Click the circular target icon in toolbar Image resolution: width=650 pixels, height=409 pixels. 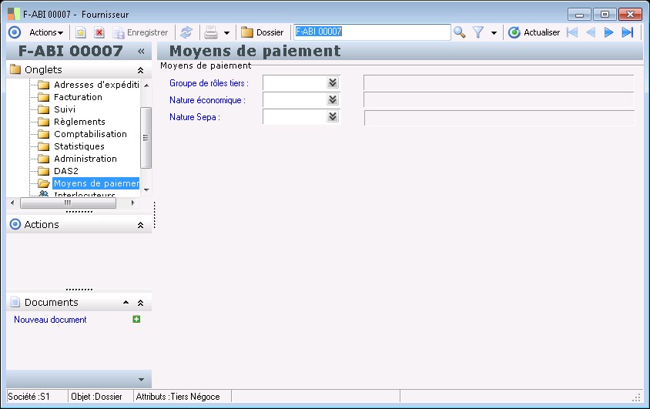(15, 32)
